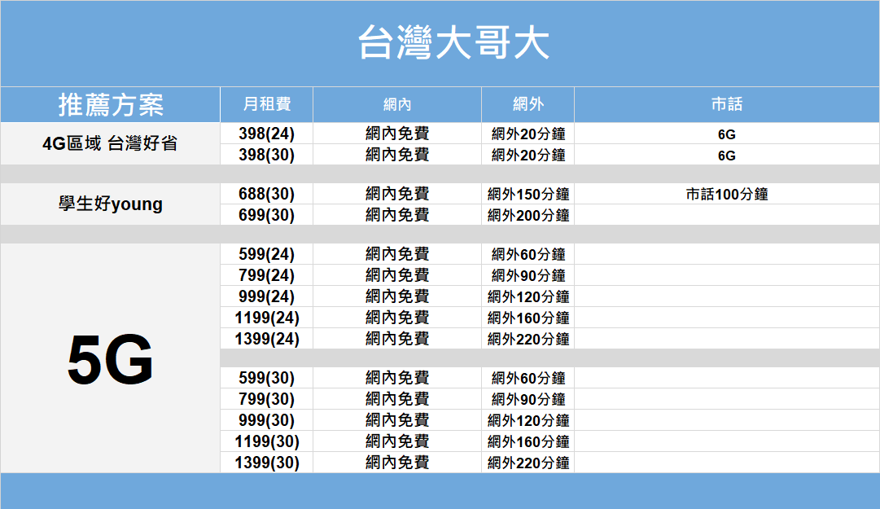Select the 398(30) monthly fee cell
Screen dimensions: 880x509
point(266,155)
